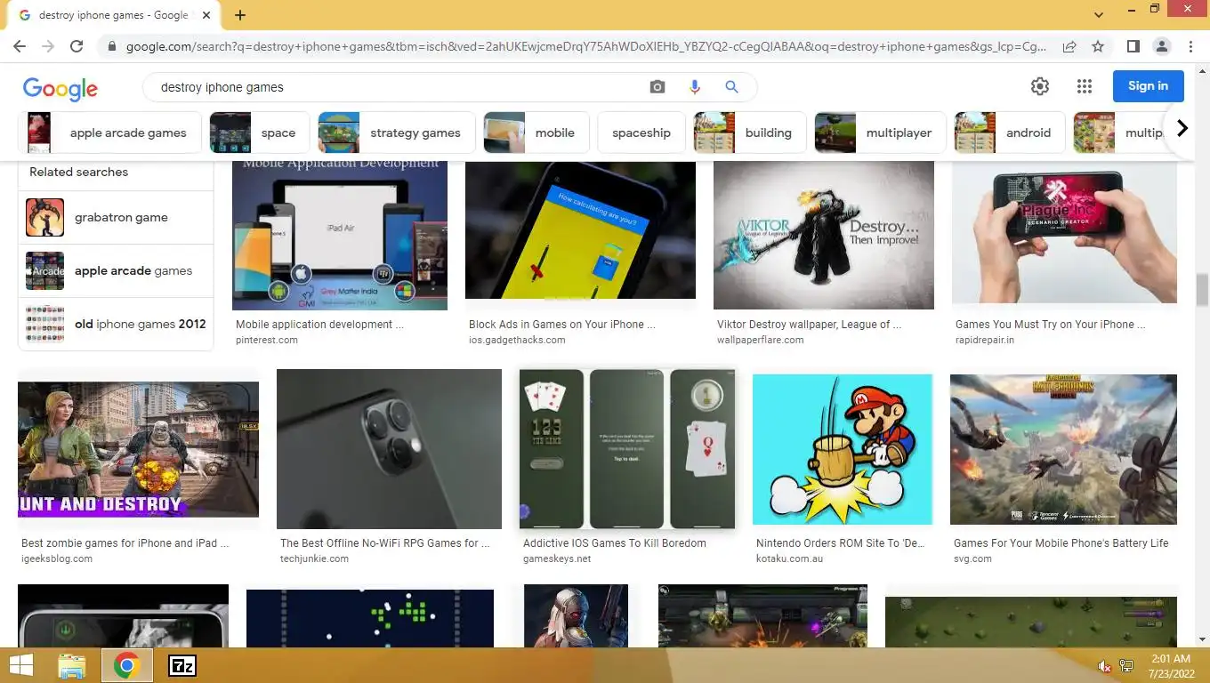The image size is (1210, 683).
Task: Click Best zombie games for iPhone caption
Action: [125, 543]
